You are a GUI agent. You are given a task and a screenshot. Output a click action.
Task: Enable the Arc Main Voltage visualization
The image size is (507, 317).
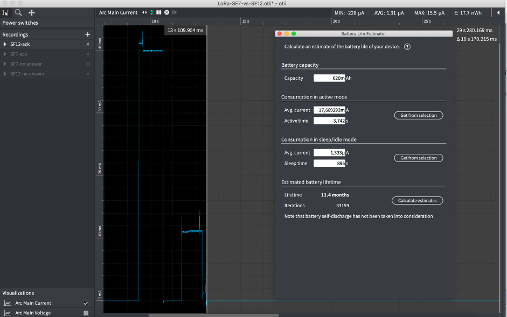86,313
